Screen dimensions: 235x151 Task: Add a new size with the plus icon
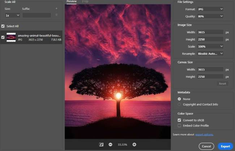coord(56,9)
